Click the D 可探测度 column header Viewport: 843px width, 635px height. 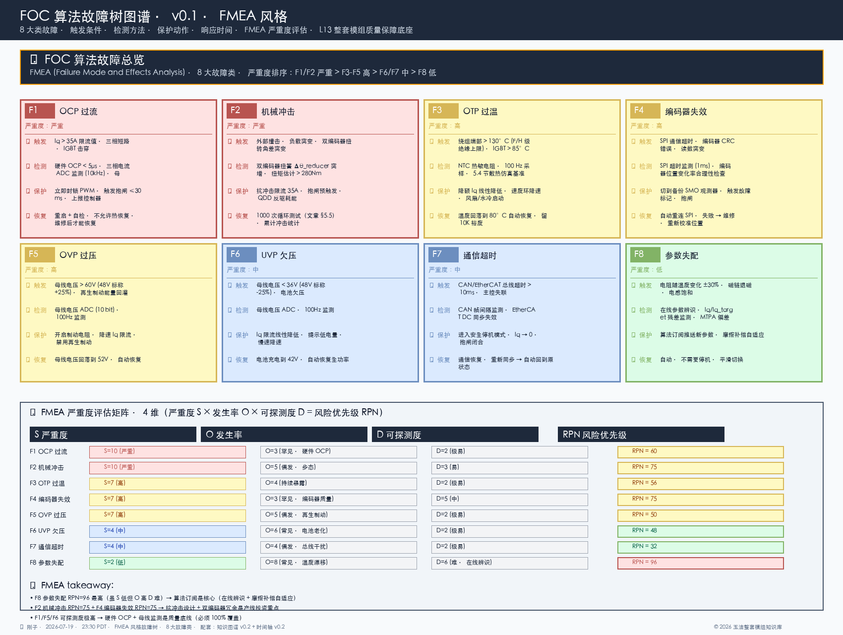point(455,435)
